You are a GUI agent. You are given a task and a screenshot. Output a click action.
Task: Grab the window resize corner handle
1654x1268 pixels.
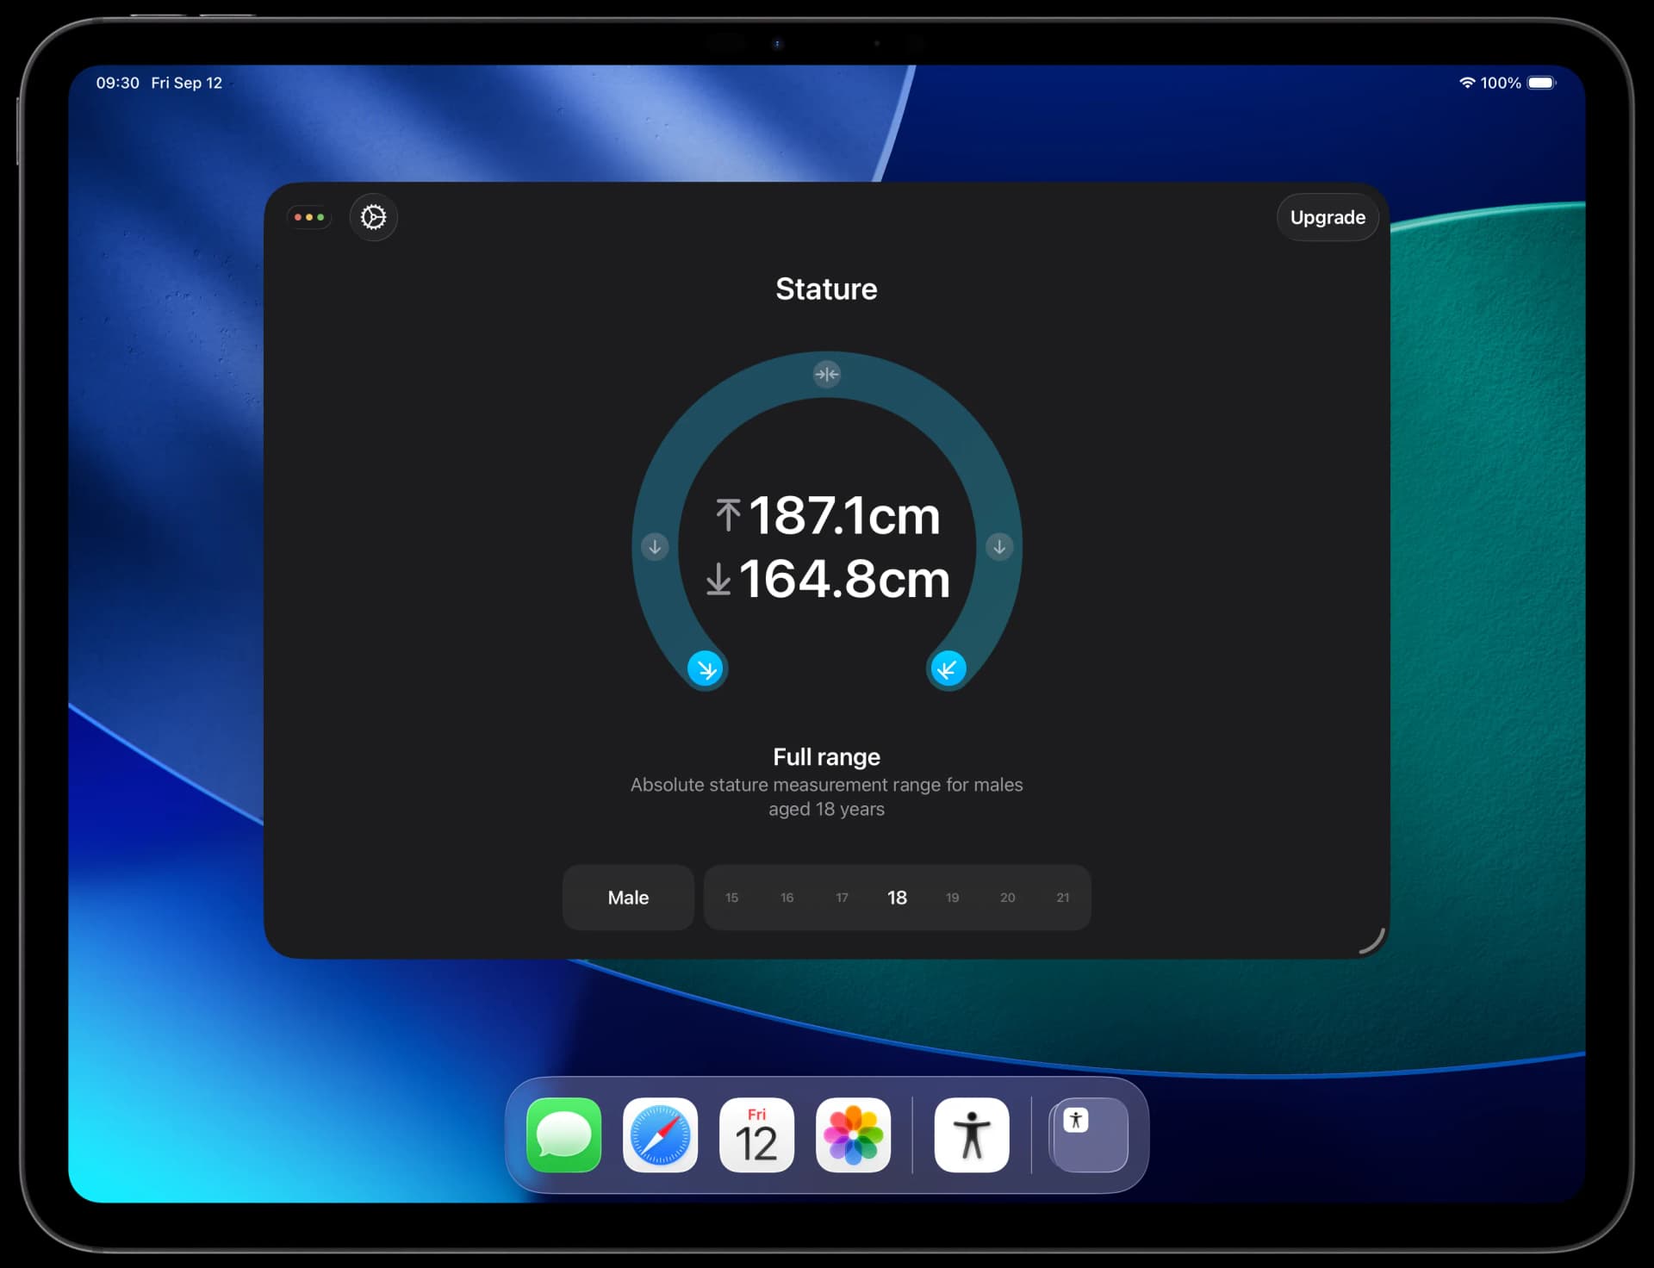coord(1373,942)
